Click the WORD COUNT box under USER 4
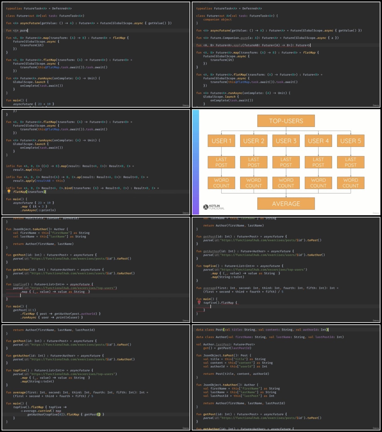Screen dimensions: 382x432 pos(318,183)
